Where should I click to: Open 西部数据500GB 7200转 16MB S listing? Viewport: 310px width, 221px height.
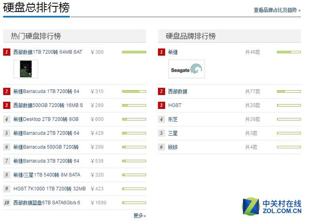[x=48, y=105]
